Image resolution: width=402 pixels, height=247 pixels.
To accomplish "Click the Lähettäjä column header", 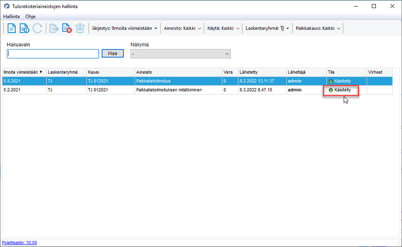I will [307, 73].
